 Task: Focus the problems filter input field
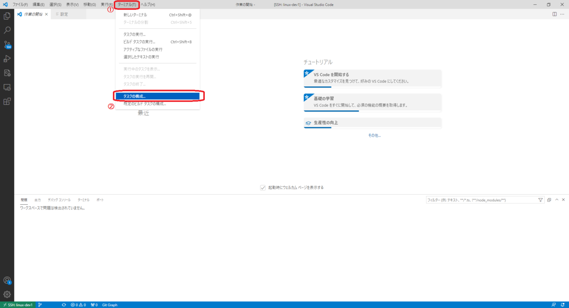(481, 200)
